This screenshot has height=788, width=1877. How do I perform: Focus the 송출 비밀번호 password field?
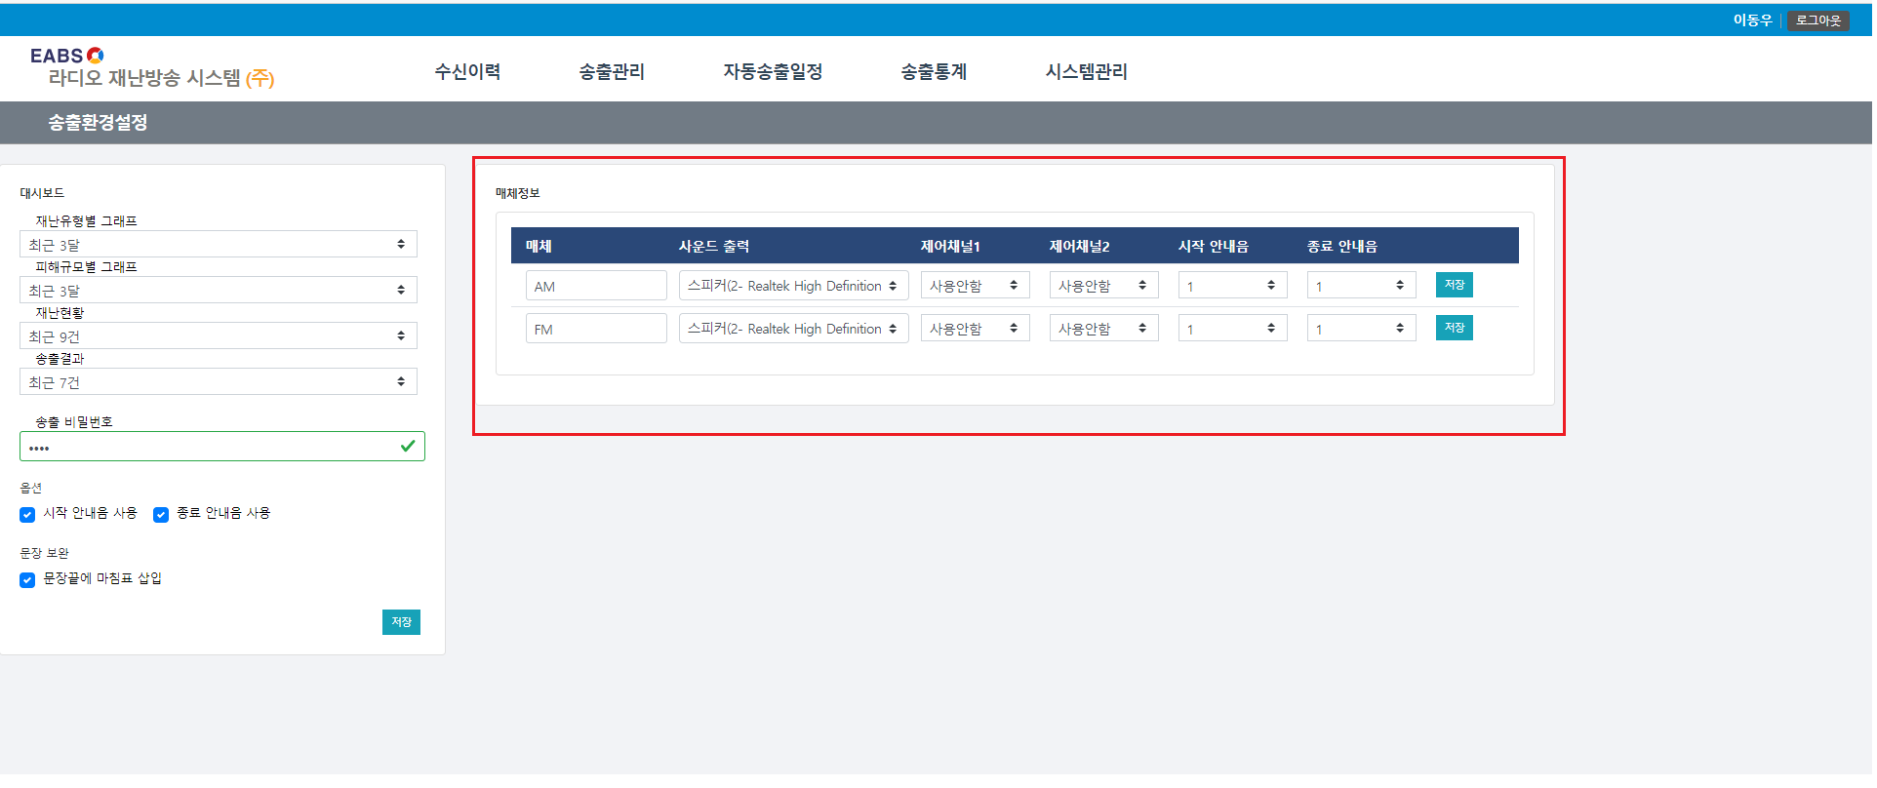[222, 447]
